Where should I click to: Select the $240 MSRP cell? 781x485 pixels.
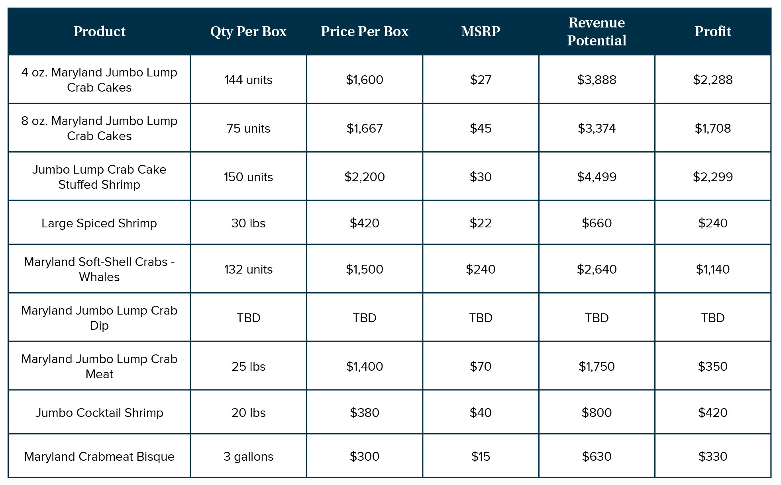tap(481, 269)
